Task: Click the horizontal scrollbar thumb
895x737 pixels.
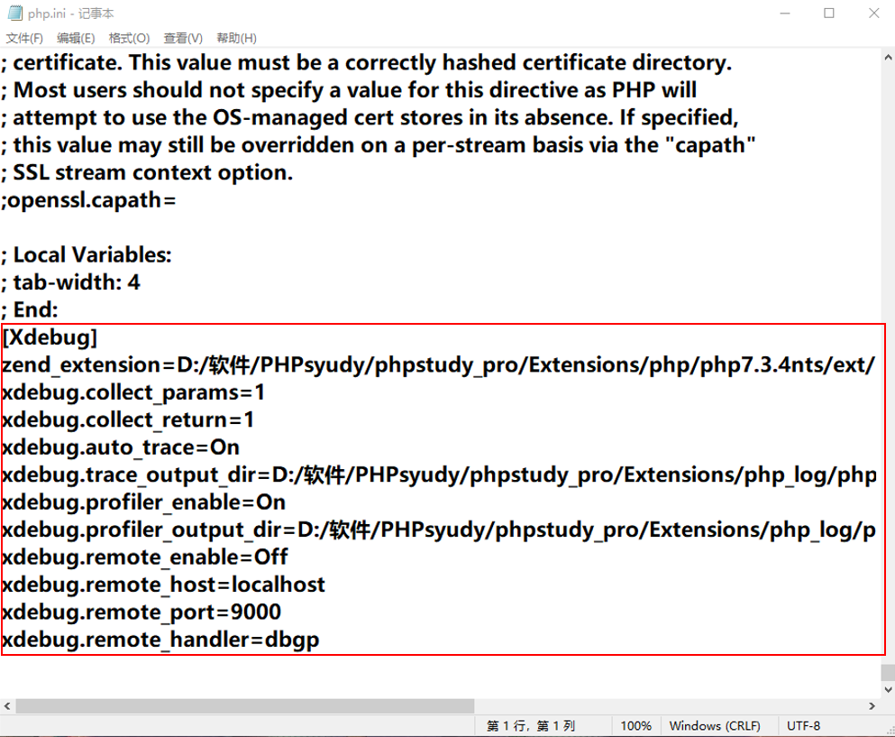Action: point(245,706)
